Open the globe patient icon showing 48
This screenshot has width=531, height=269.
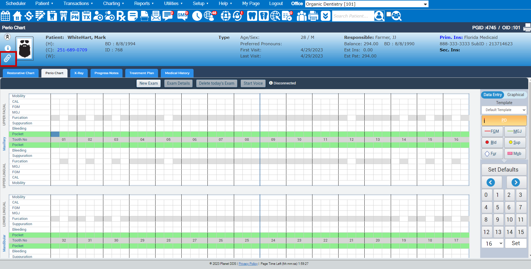(210, 16)
